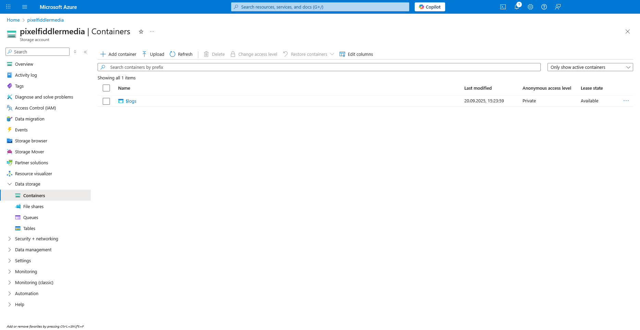Collapse the Data storage section
This screenshot has width=640, height=330.
[x=10, y=184]
